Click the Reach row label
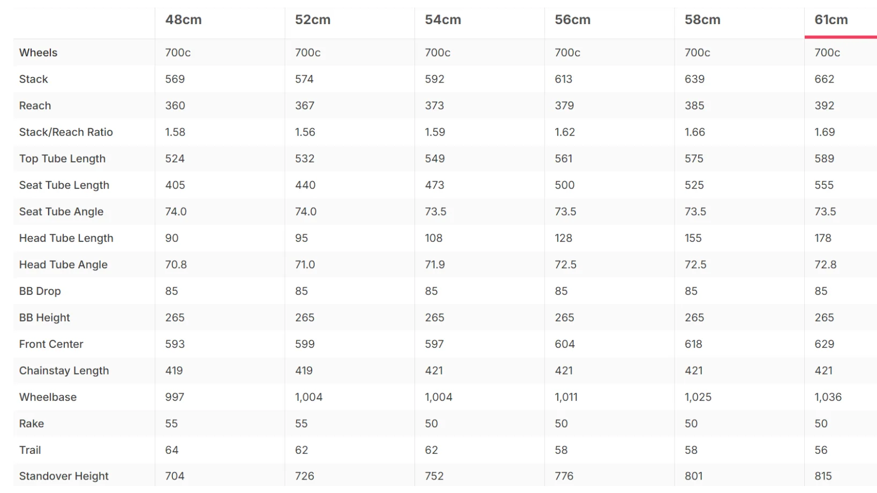The height and width of the screenshot is (493, 877). [x=35, y=105]
